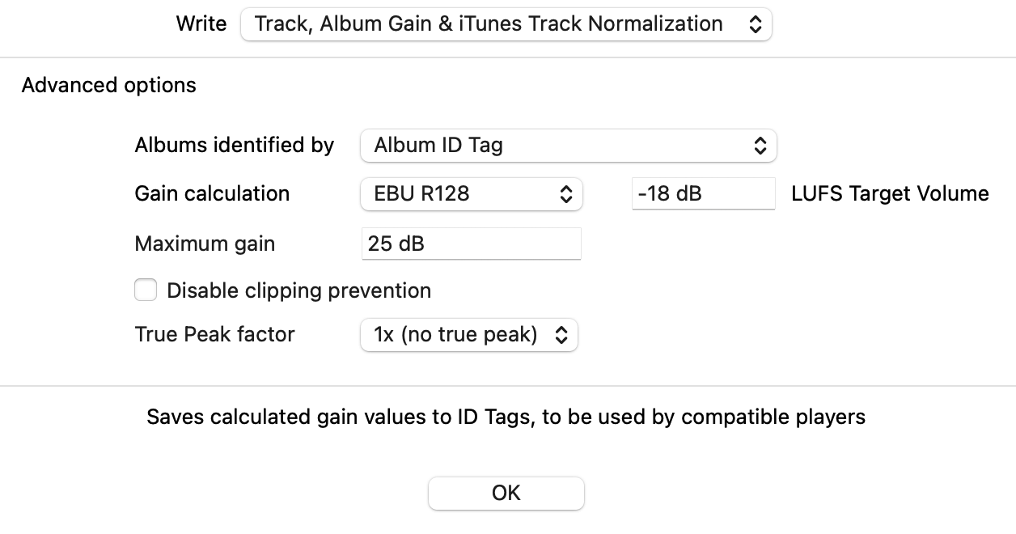Click the "Disable clipping prevention" label text
1016x534 pixels.
[298, 290]
